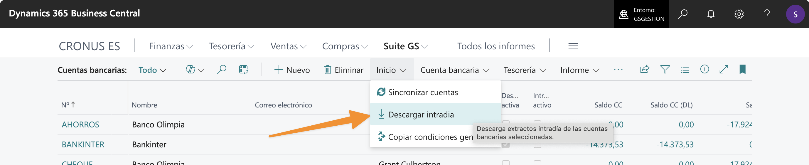Open the Tesorería action bar menu
The width and height of the screenshot is (809, 165).
coord(525,70)
